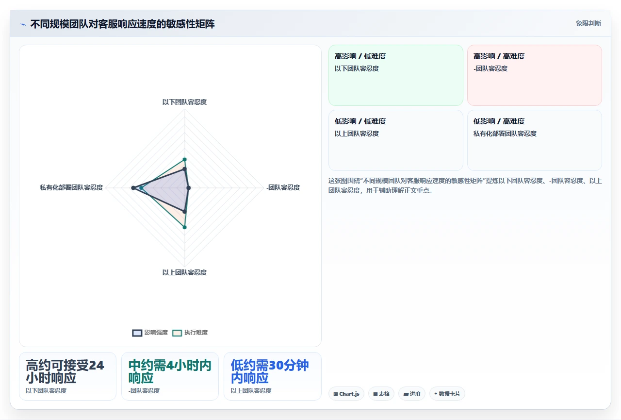Click the lightning icon beside the title
The height and width of the screenshot is (420, 621).
pyautogui.click(x=23, y=24)
